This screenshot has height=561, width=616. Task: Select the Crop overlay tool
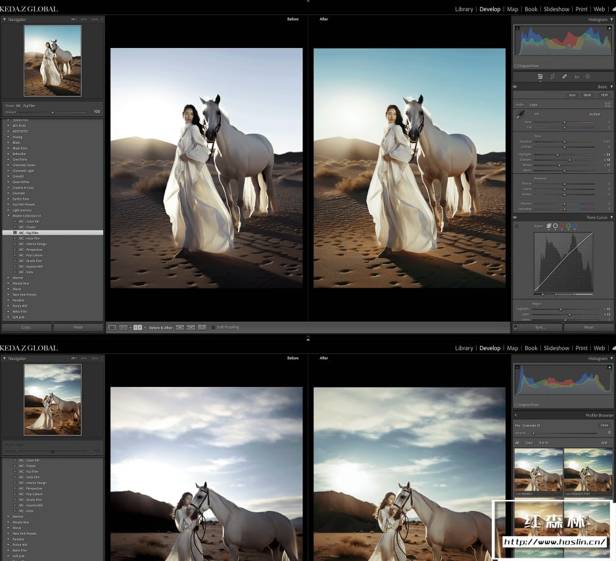552,76
